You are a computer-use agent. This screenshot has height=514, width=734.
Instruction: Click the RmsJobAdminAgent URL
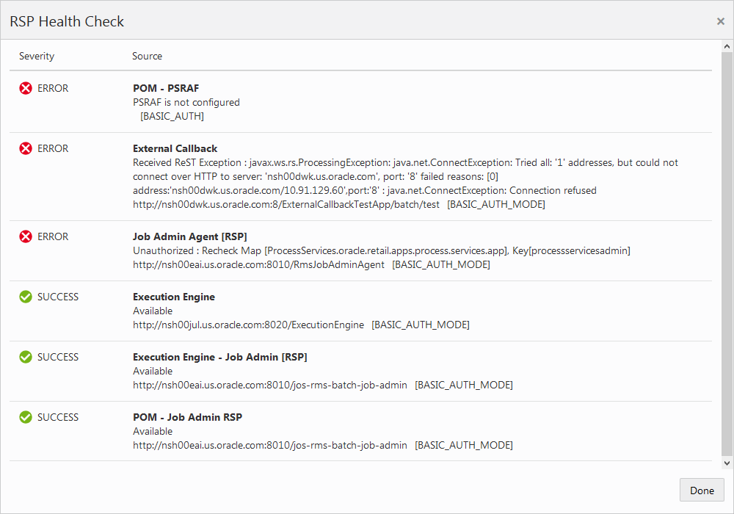tap(258, 264)
